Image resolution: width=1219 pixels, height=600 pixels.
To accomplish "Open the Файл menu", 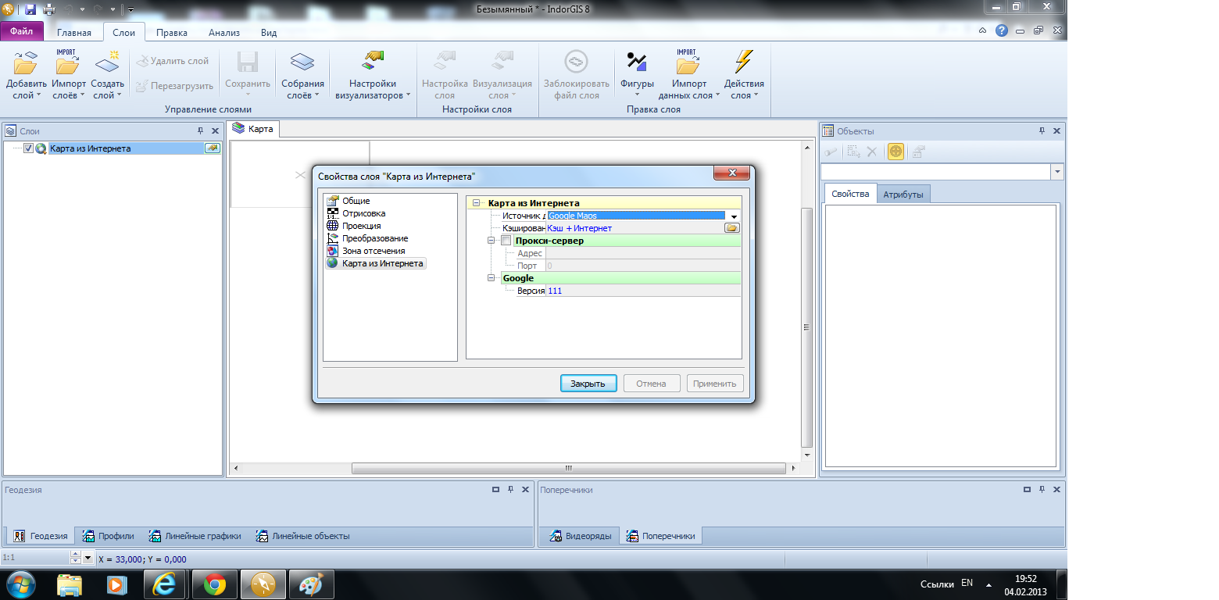I will 22,32.
